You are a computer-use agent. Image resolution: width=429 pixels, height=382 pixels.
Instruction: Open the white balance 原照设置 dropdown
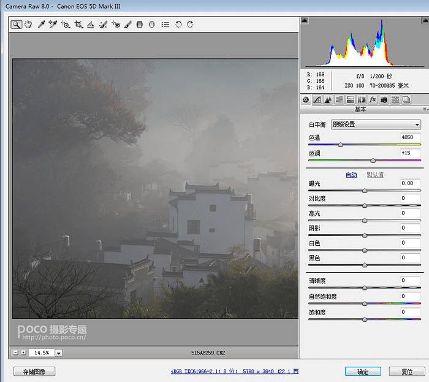tap(376, 124)
